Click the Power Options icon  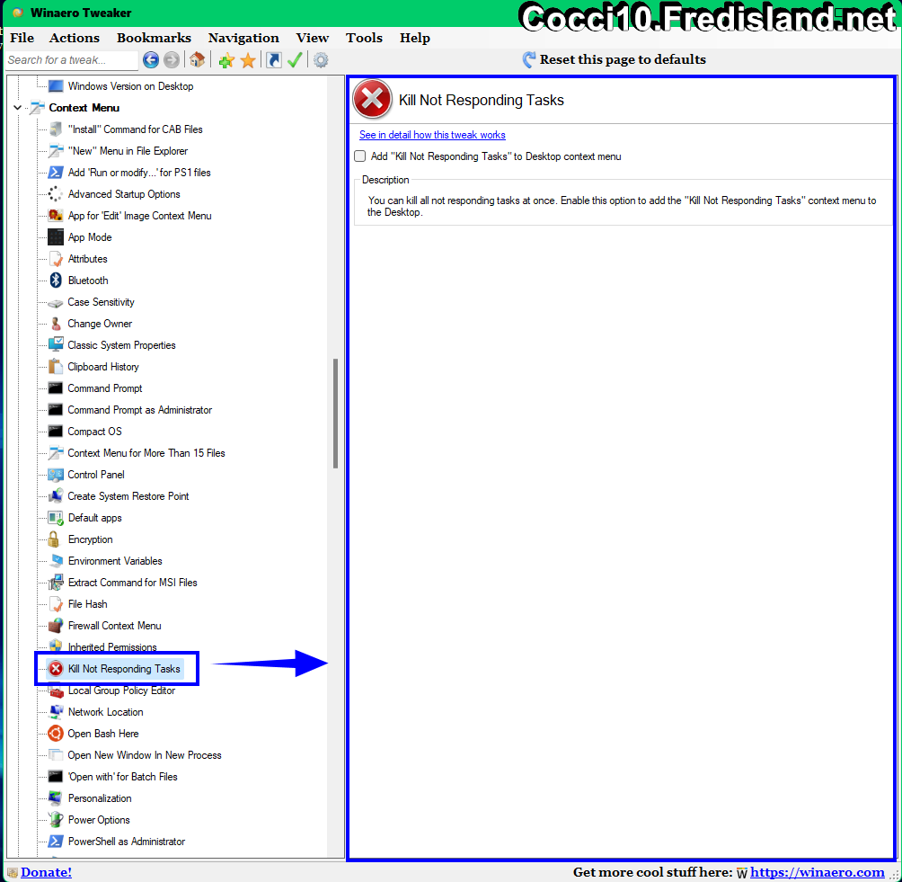coord(55,820)
